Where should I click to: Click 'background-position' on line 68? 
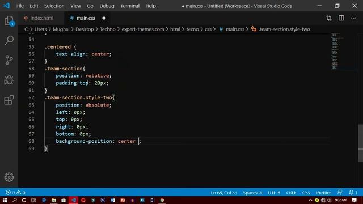[84, 141]
